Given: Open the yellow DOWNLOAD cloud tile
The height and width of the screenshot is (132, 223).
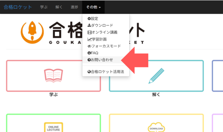Looking at the screenshot, I should pos(156,123).
